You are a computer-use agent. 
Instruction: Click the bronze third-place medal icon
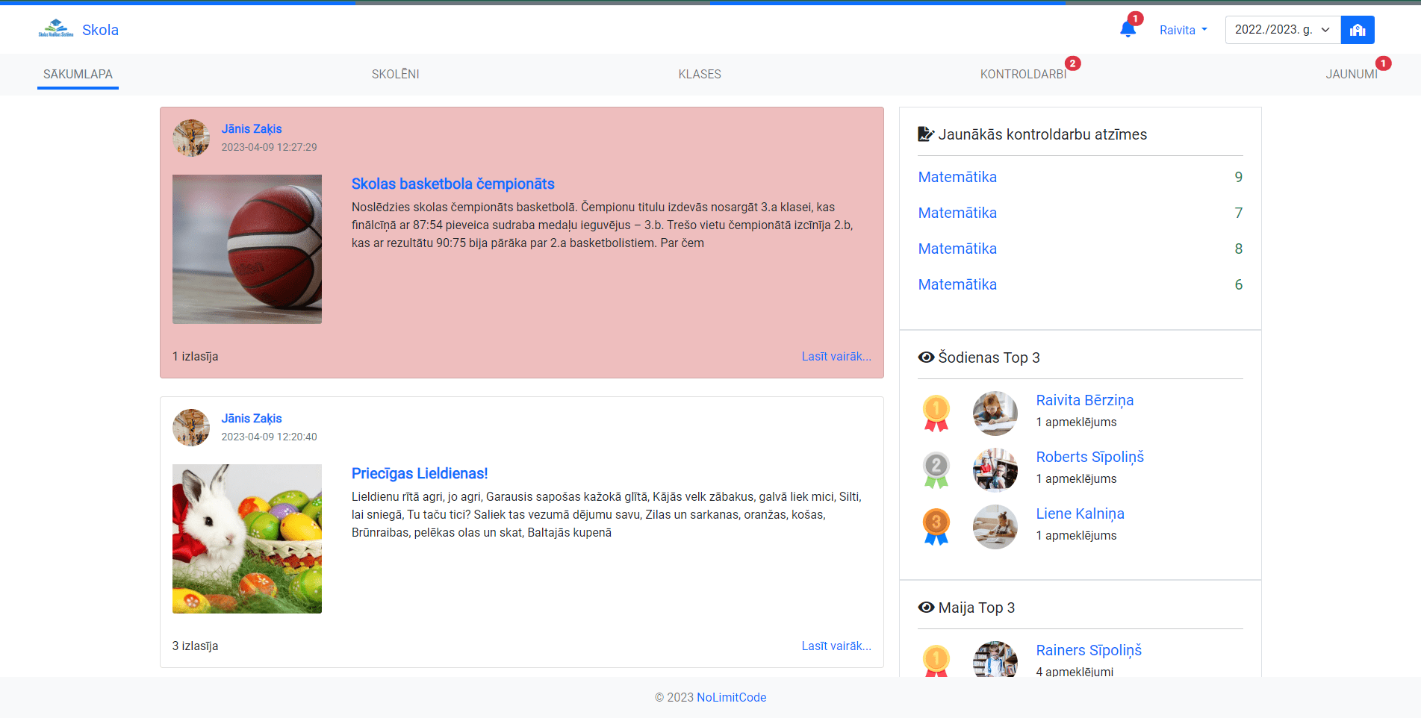tap(936, 526)
